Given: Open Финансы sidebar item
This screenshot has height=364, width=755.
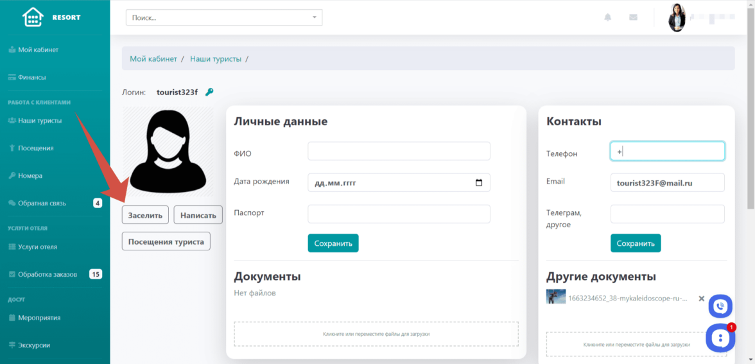Looking at the screenshot, I should pos(31,77).
